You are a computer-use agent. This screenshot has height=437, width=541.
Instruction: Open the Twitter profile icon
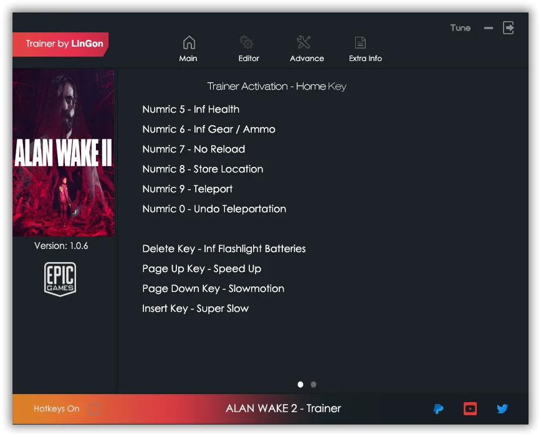[x=502, y=409]
